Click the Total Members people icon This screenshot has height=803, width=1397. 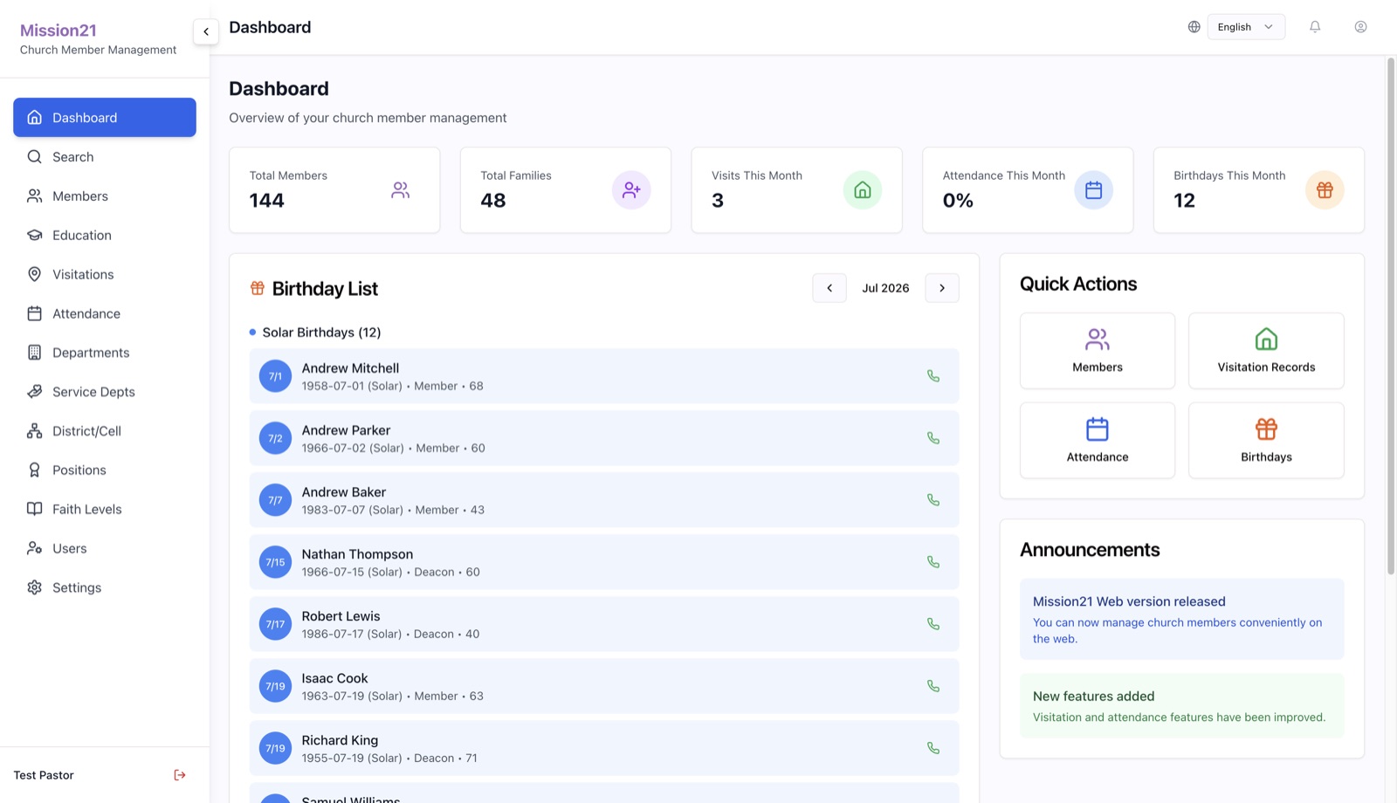(x=400, y=190)
